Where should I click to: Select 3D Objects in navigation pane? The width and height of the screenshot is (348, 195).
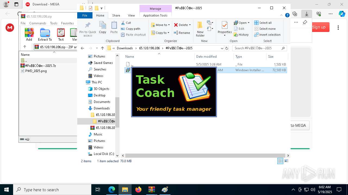click(99, 89)
